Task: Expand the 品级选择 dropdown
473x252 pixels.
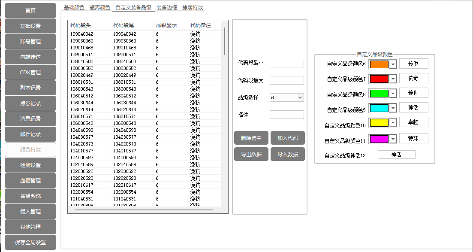Action: [x=300, y=97]
